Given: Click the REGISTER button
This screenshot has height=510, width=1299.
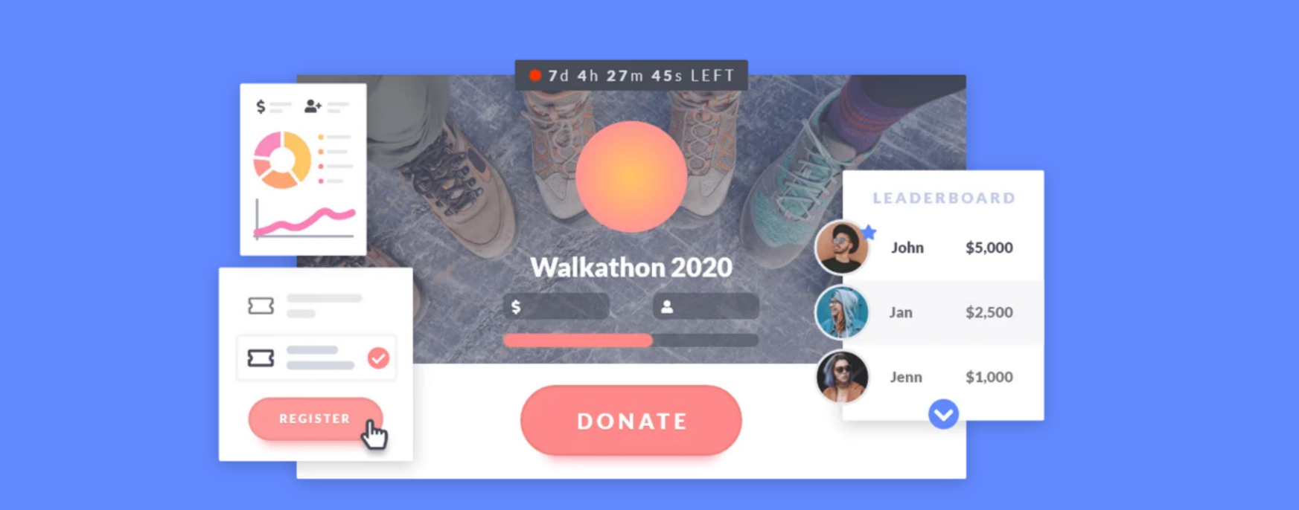Looking at the screenshot, I should click(x=315, y=419).
